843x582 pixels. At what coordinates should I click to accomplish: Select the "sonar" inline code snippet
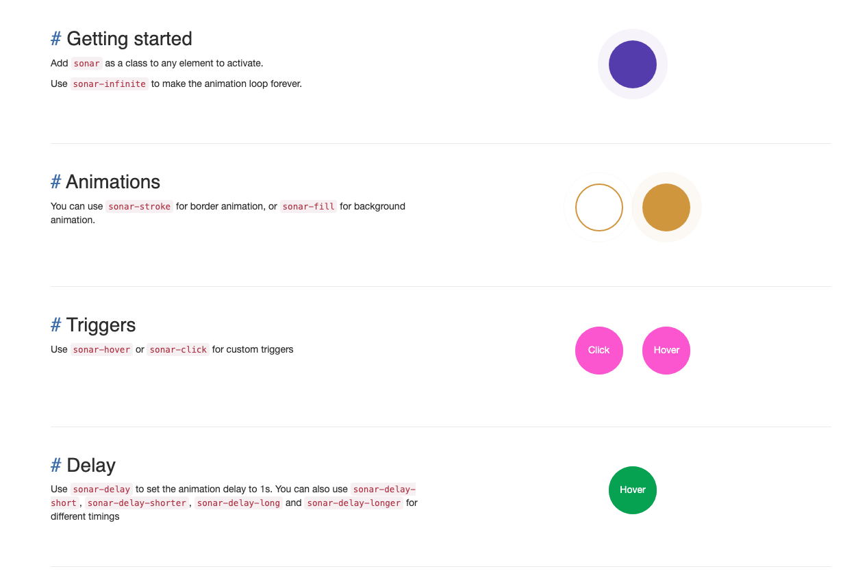[86, 63]
